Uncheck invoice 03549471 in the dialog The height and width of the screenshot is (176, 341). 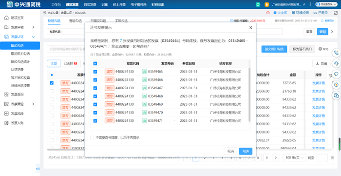pos(95,121)
